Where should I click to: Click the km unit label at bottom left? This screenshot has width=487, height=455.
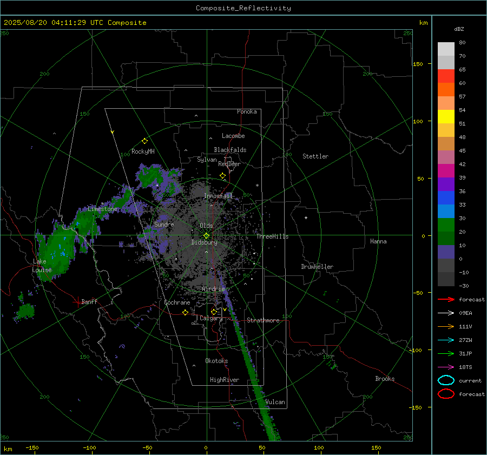[8, 449]
